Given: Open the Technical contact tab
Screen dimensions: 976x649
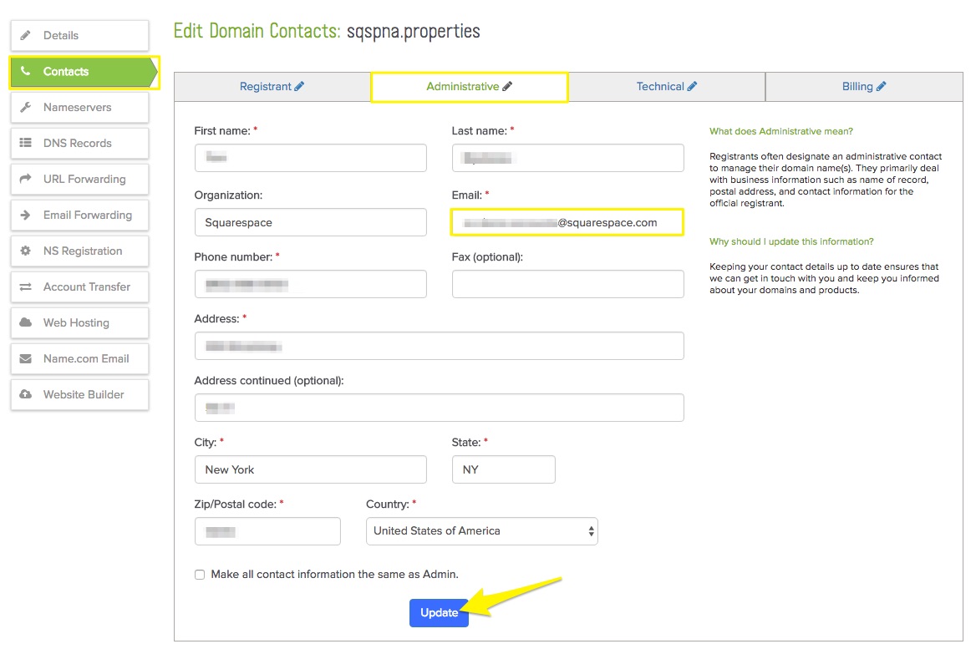Looking at the screenshot, I should 666,87.
